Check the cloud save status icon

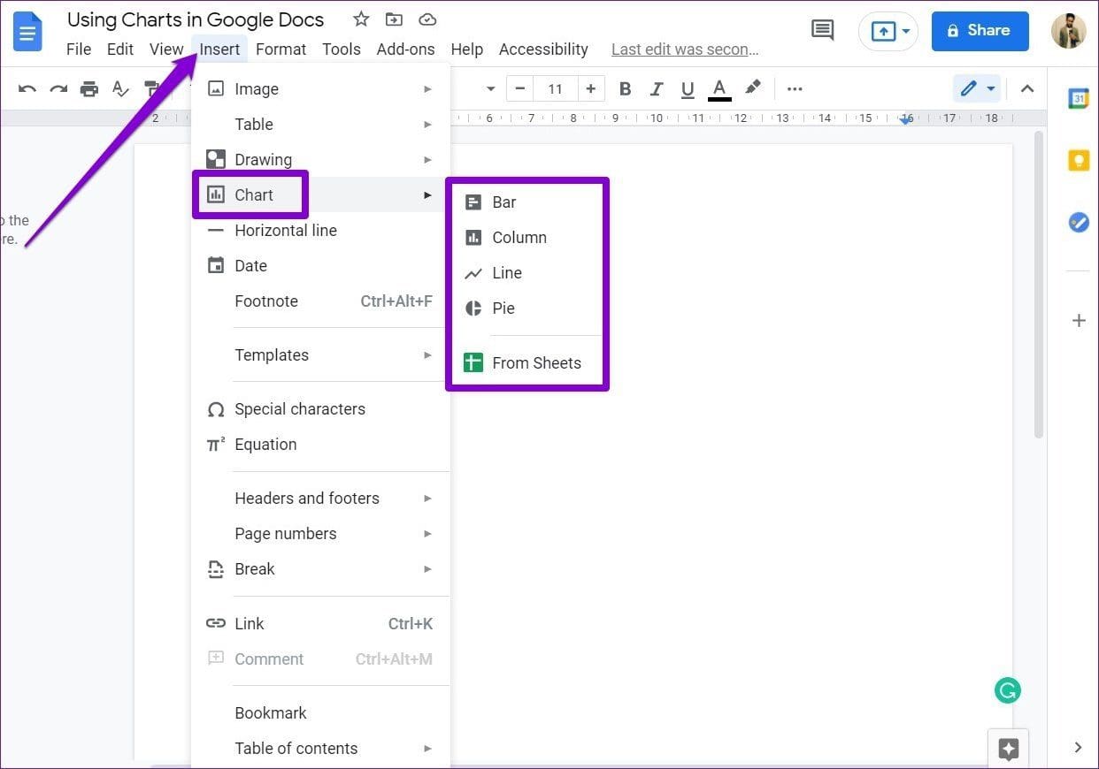(x=427, y=19)
